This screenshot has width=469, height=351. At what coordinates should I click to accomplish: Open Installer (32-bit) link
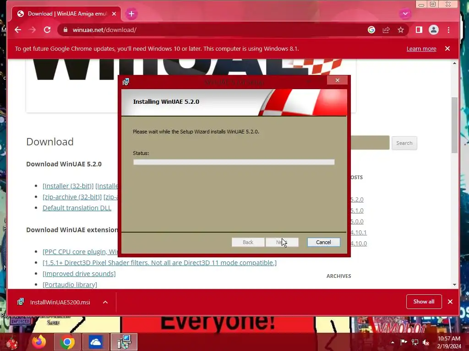pyautogui.click(x=68, y=186)
